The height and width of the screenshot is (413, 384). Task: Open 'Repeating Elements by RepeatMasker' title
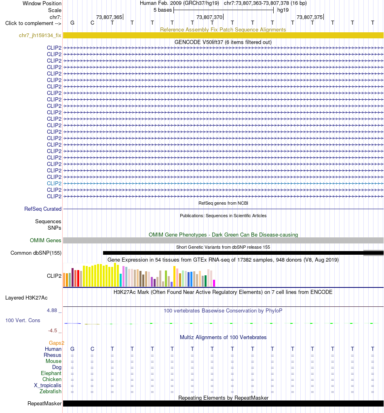click(x=223, y=398)
